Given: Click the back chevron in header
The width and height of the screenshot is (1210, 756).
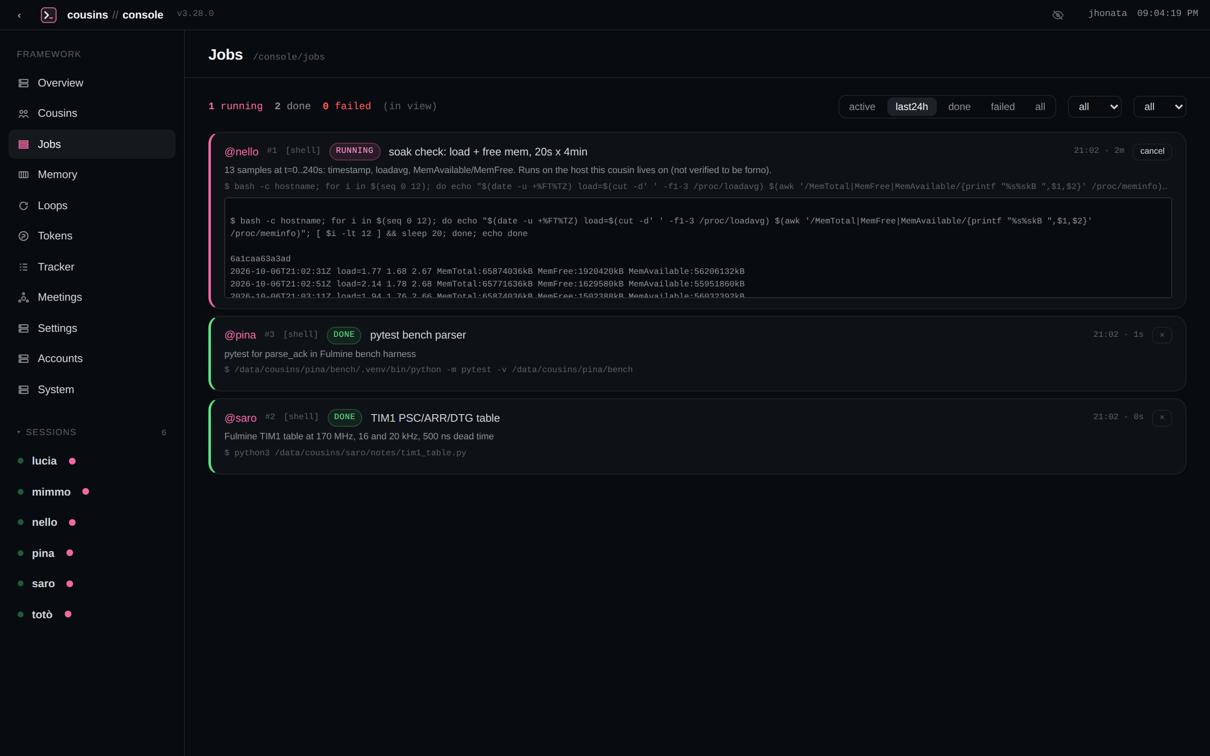Looking at the screenshot, I should click(x=19, y=16).
